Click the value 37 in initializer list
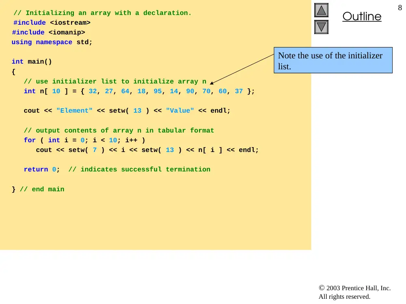 [x=239, y=91]
